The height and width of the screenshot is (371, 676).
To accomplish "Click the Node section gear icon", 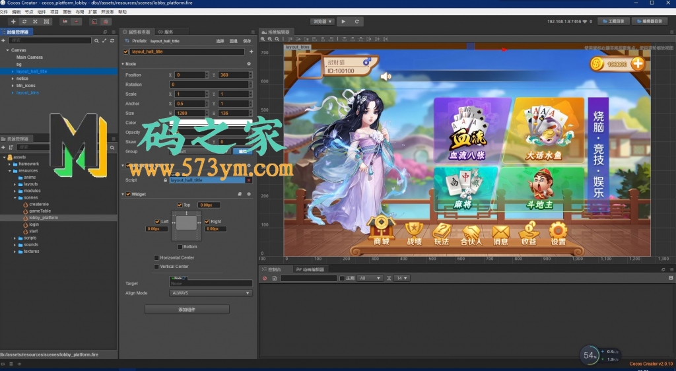I will [249, 64].
